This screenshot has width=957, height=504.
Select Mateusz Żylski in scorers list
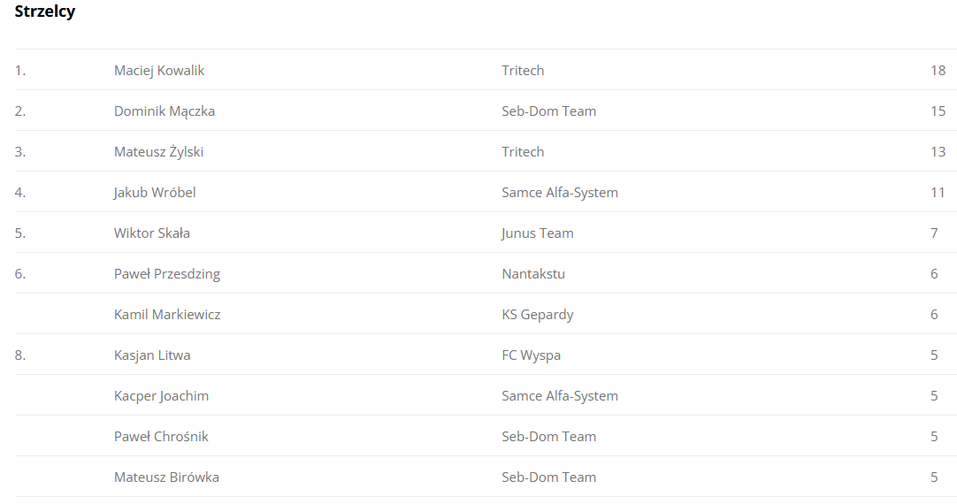click(158, 151)
